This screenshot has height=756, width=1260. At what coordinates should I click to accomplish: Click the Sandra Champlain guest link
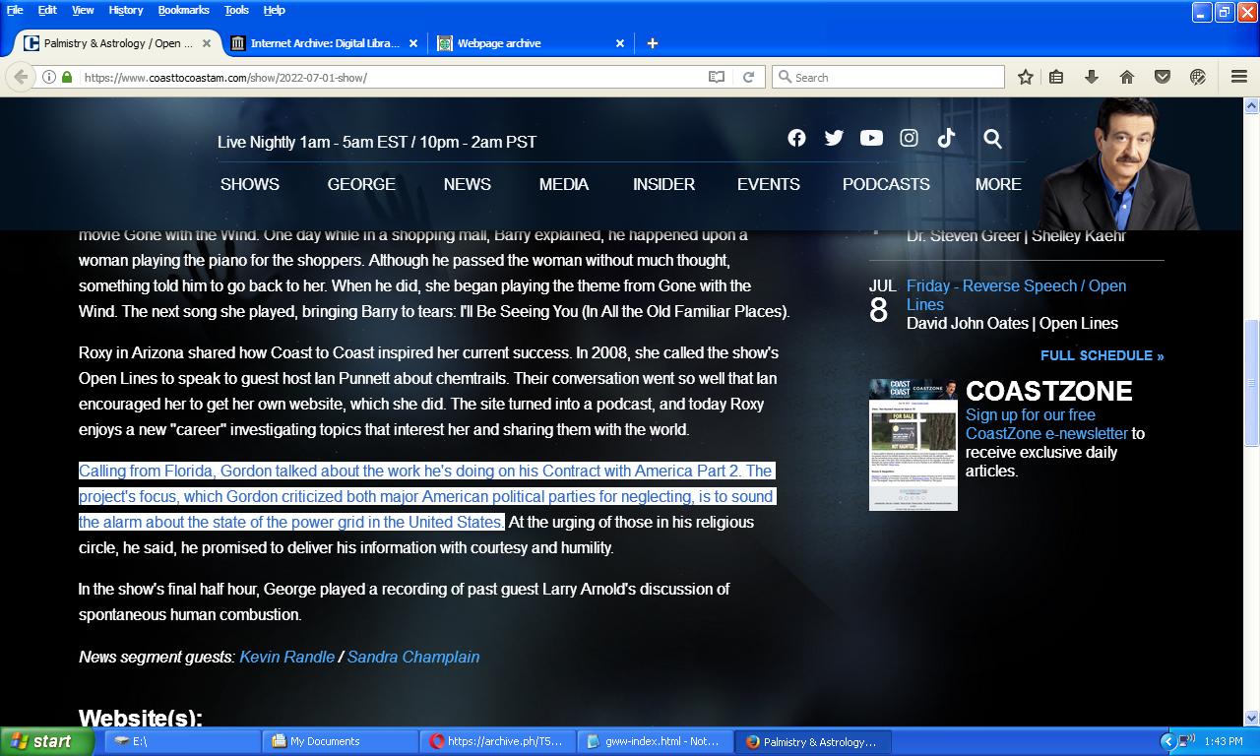coord(413,657)
